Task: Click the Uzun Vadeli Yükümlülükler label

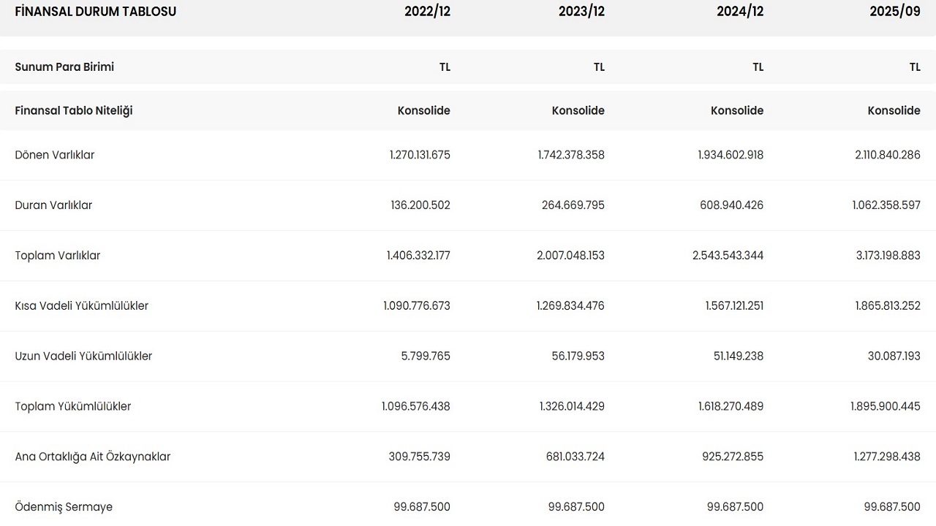Action: (x=83, y=357)
